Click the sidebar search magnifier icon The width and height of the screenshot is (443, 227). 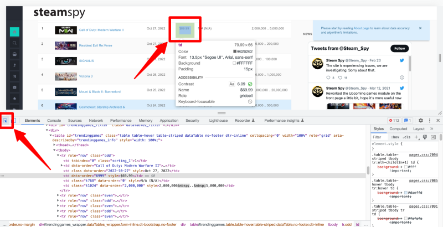pos(14,43)
